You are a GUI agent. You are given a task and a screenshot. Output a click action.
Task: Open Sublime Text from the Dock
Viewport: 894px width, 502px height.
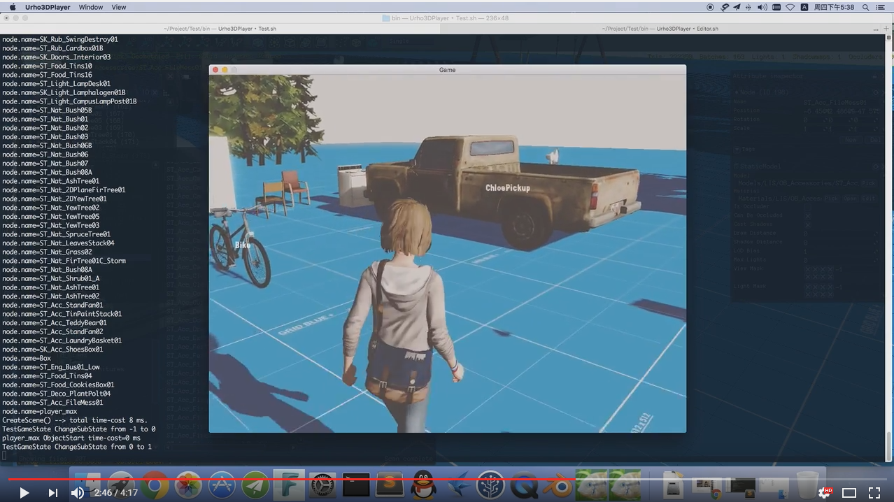coord(390,485)
